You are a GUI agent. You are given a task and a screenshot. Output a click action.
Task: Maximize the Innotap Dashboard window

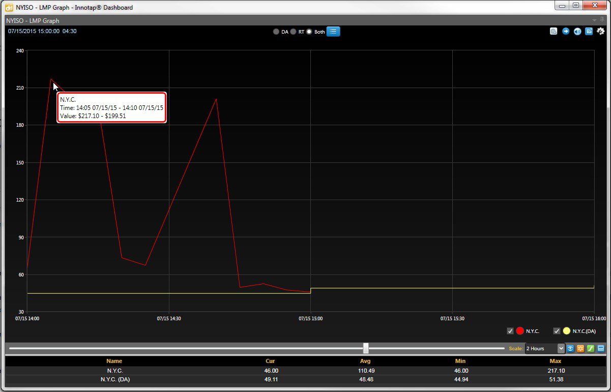[x=575, y=6]
